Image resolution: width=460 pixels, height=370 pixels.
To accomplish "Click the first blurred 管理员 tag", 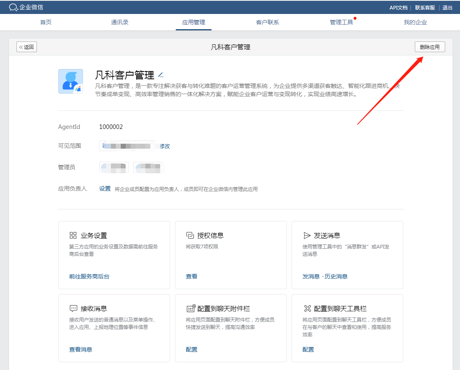I will (x=114, y=168).
